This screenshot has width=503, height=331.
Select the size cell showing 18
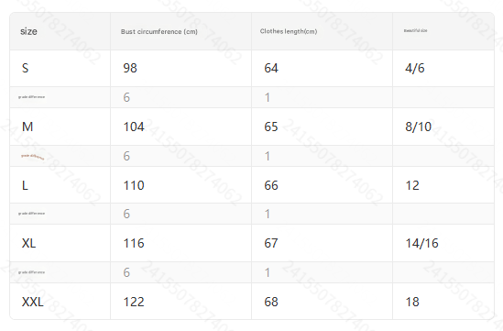pyautogui.click(x=412, y=302)
